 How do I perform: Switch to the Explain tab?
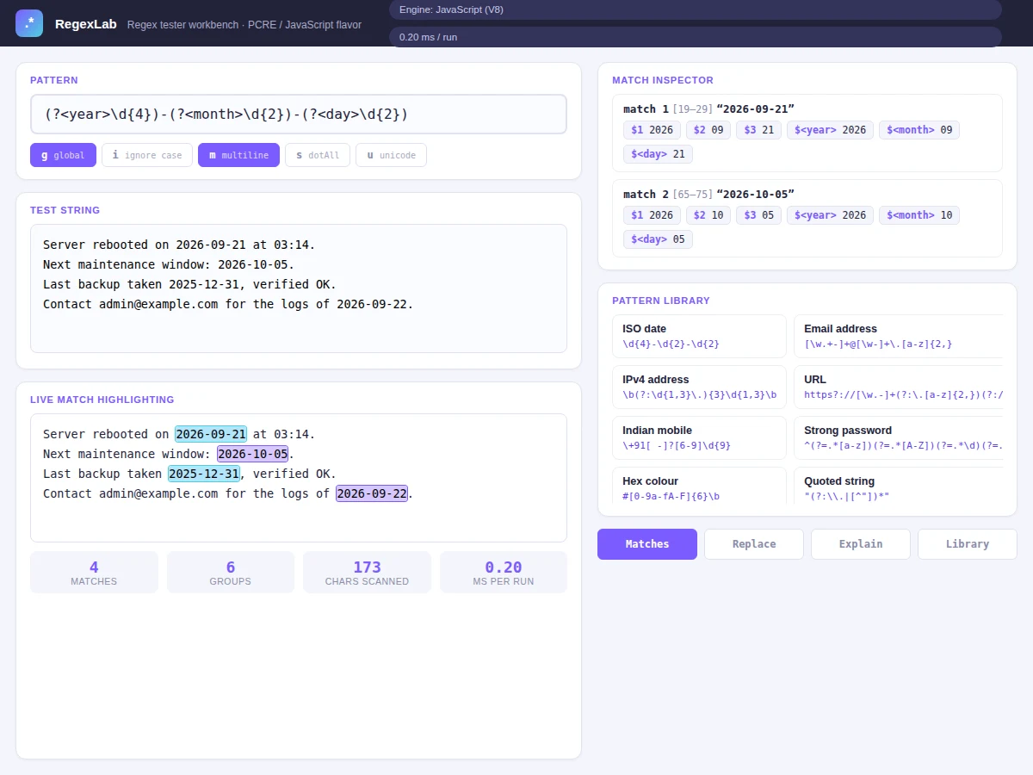click(x=861, y=544)
